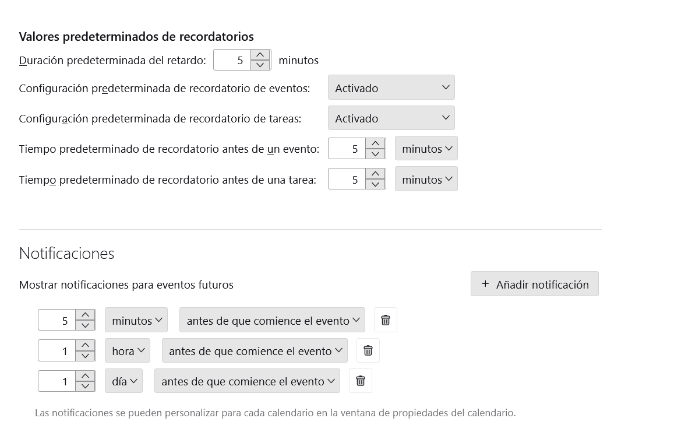The height and width of the screenshot is (432, 699).
Task: Decrease default snooze duration value
Action: [260, 65]
